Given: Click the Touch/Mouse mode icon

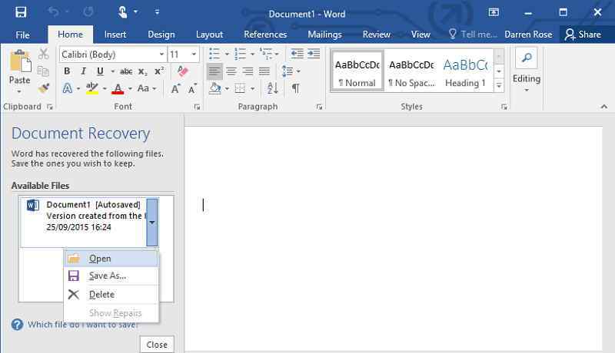Looking at the screenshot, I should click(x=123, y=12).
